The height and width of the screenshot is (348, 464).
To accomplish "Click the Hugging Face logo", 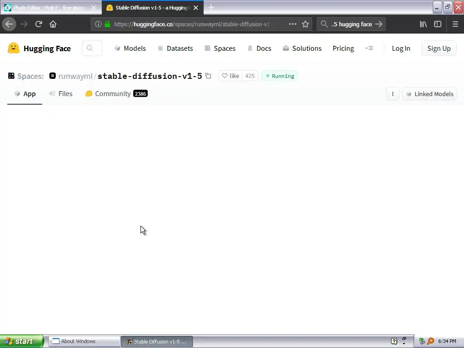I will coord(39,48).
